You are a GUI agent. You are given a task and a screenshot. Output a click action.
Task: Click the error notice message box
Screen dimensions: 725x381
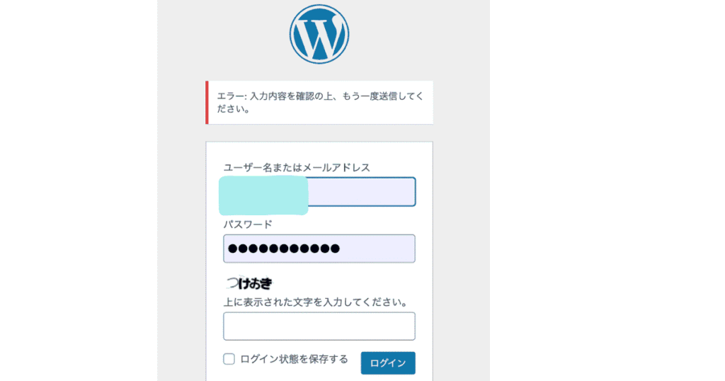pos(319,102)
